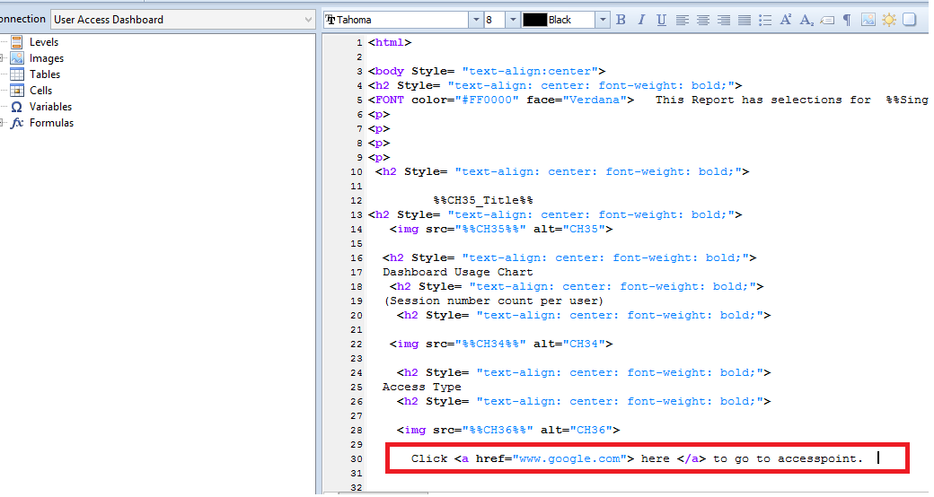Click the Variables omega icon
This screenshot has width=934, height=497.
pyautogui.click(x=17, y=107)
